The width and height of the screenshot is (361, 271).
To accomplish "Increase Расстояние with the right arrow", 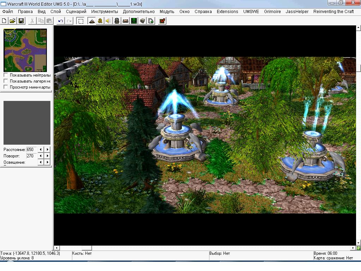I will [48, 149].
